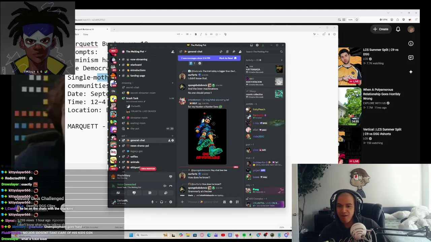Add a channel to the pot category
The image size is (431, 242).
[x=172, y=136]
